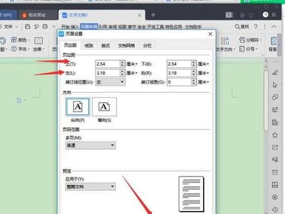This screenshot has width=285, height=214.
Task: Close the 文字文稿1 document tab
Action: [140, 15]
